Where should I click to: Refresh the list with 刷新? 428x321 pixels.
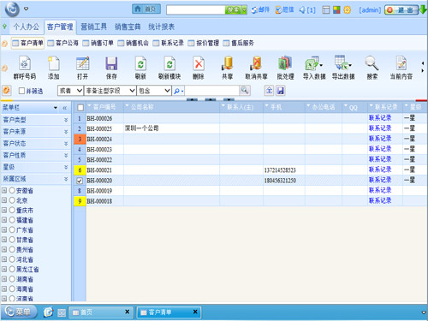coord(140,68)
